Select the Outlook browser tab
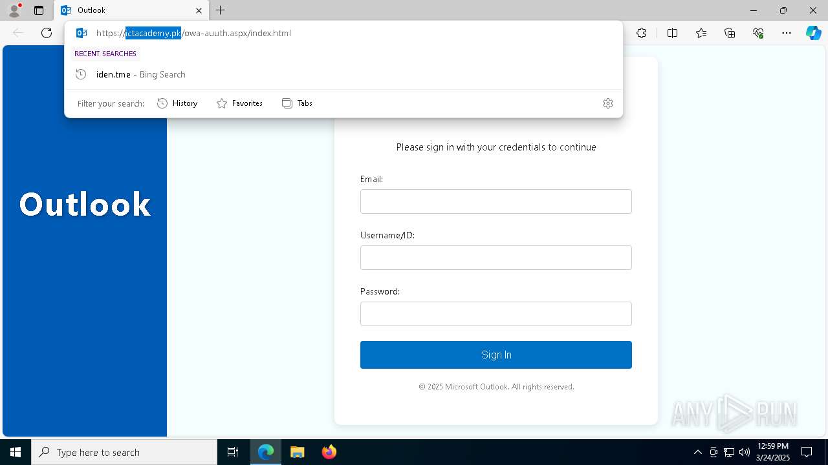The height and width of the screenshot is (465, 828). coord(131,10)
